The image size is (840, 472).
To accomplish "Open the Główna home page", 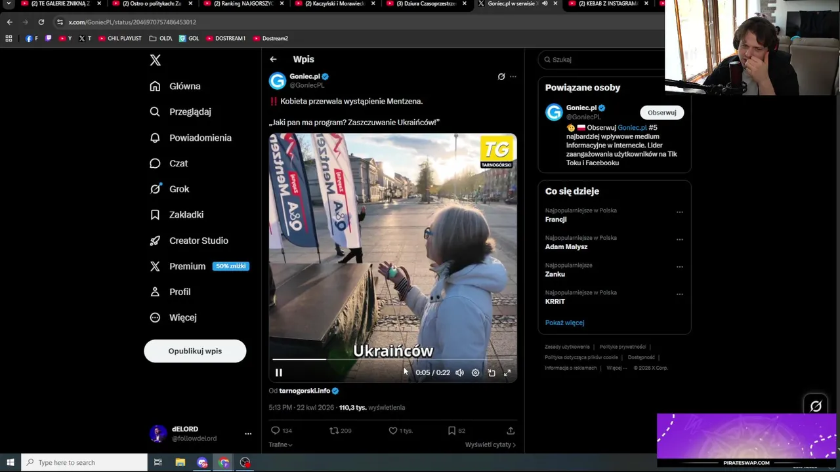I will 175,86.
